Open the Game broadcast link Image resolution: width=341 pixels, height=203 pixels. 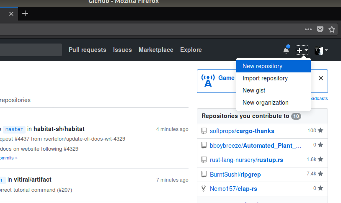(226, 78)
